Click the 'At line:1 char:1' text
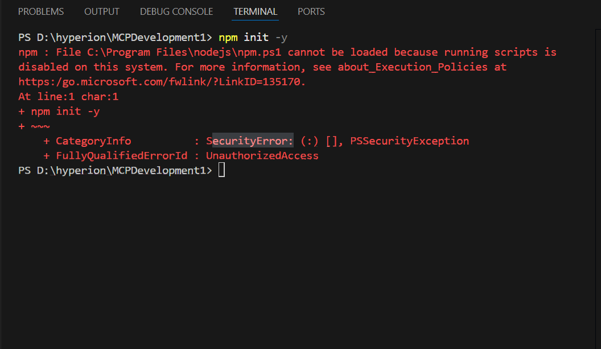 coord(68,97)
